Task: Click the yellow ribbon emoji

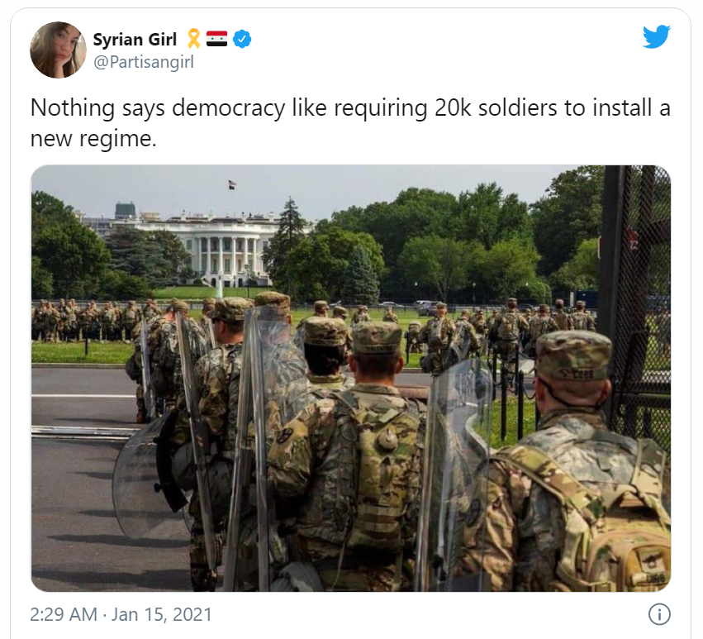Action: tap(193, 39)
